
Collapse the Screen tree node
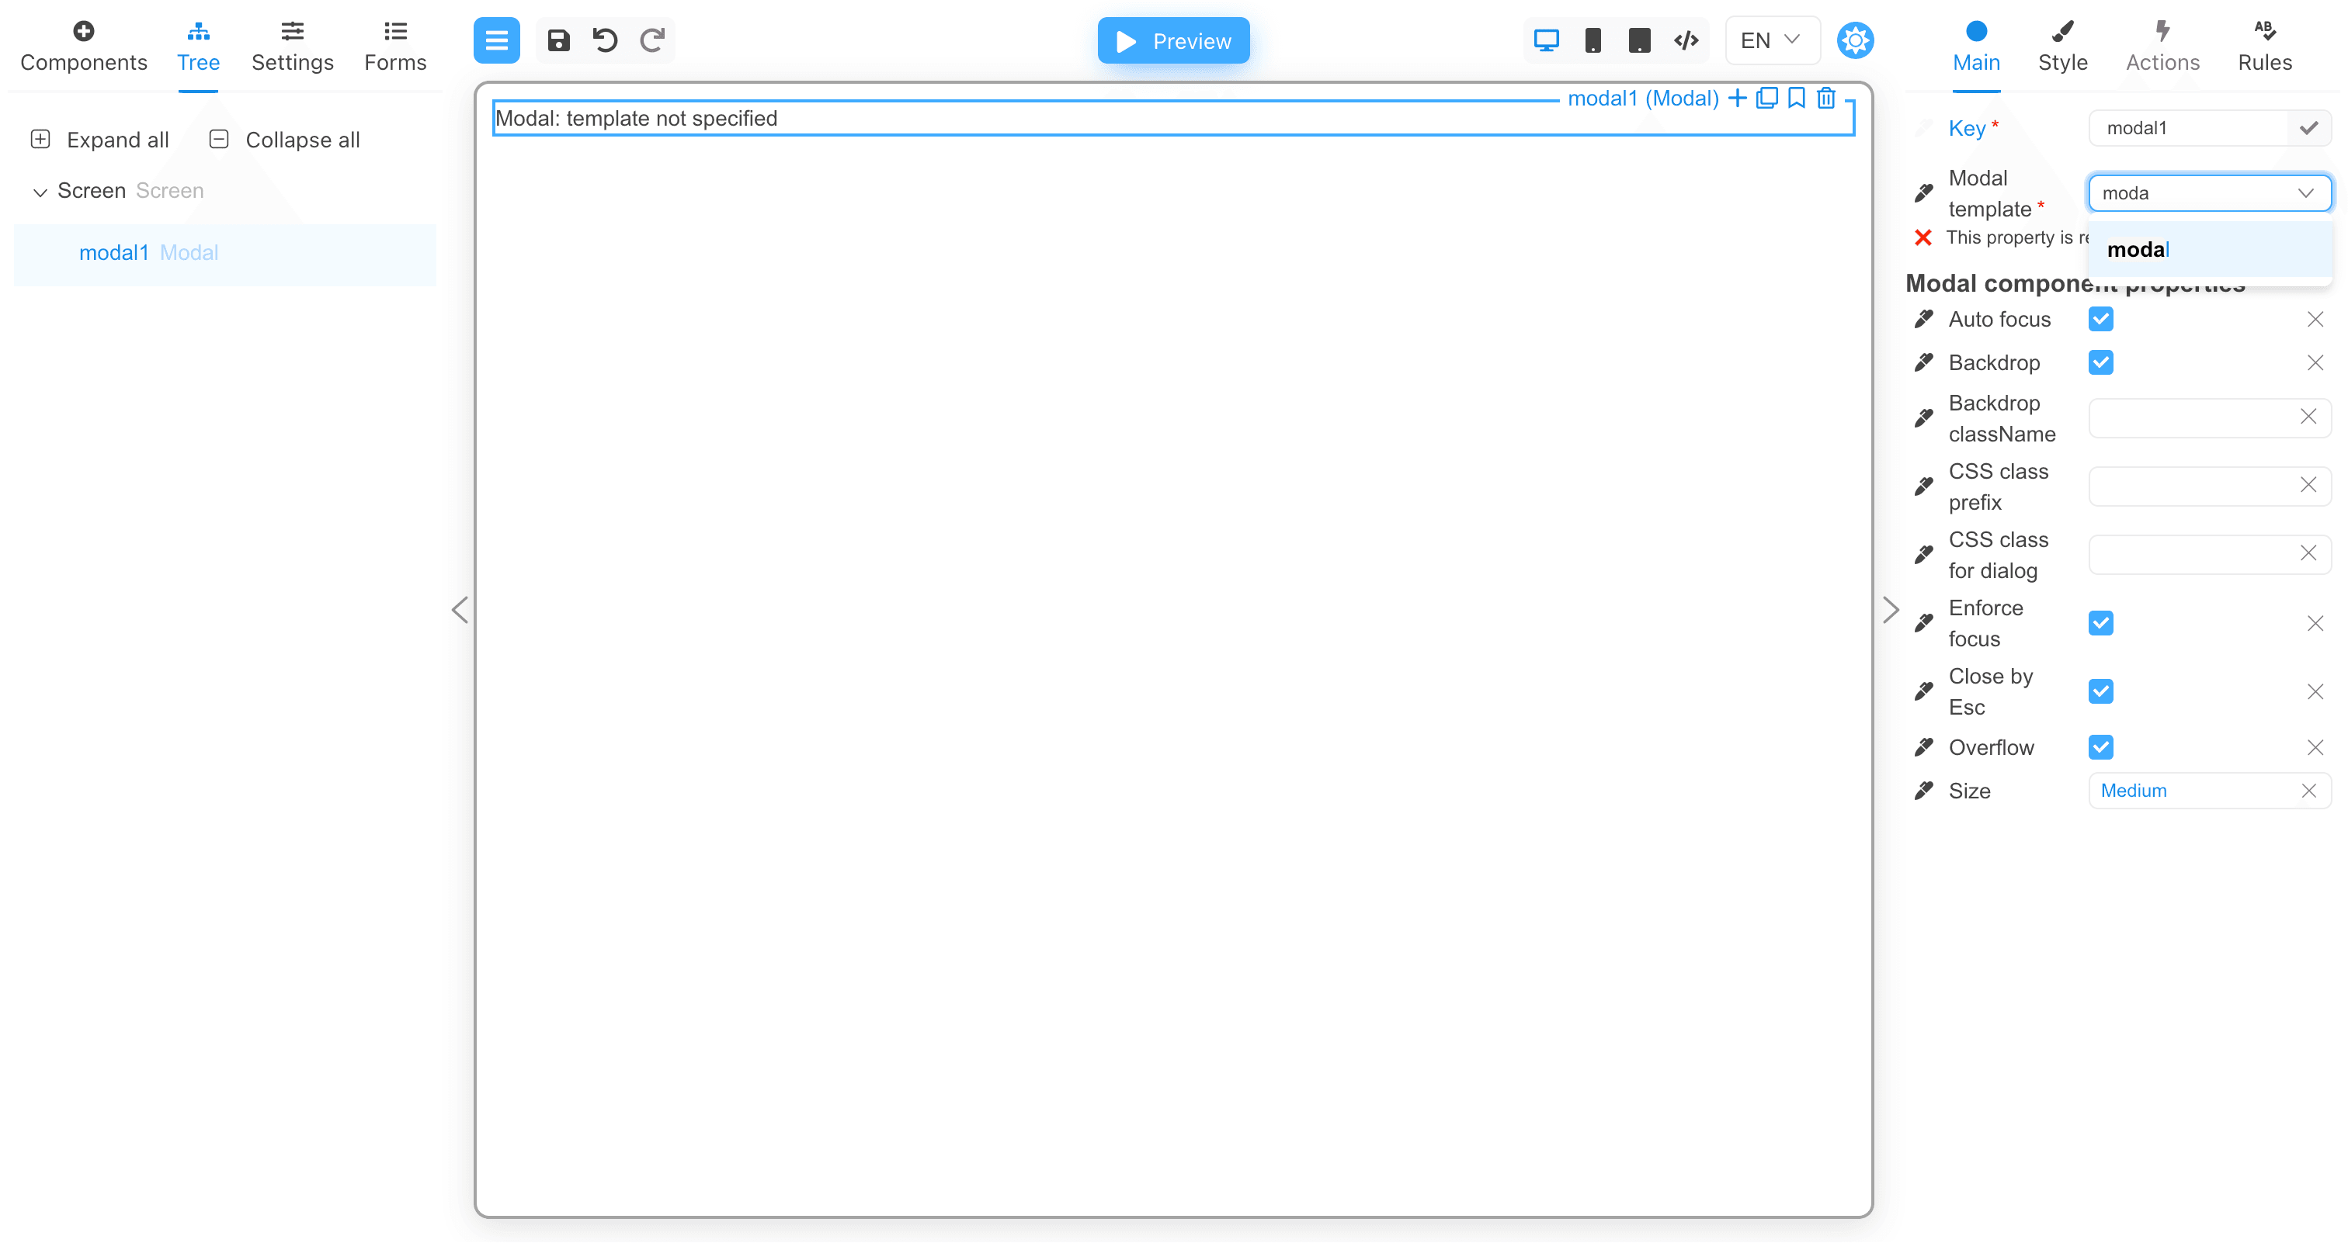tap(40, 192)
